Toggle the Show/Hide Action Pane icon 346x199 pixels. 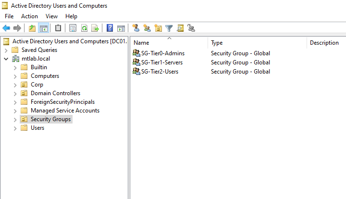coord(121,28)
